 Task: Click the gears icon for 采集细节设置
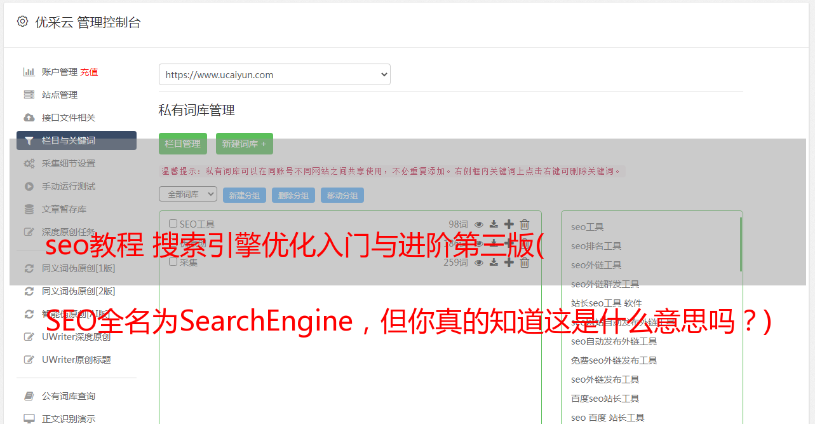pyautogui.click(x=29, y=163)
